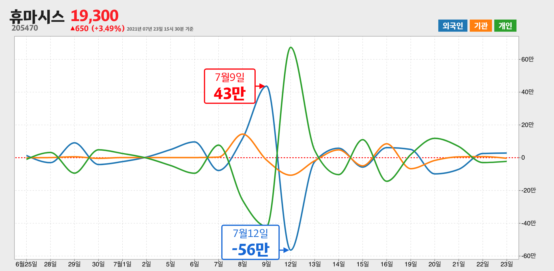Click the 15일 x-axis label
The image size is (554, 271).
click(x=362, y=264)
